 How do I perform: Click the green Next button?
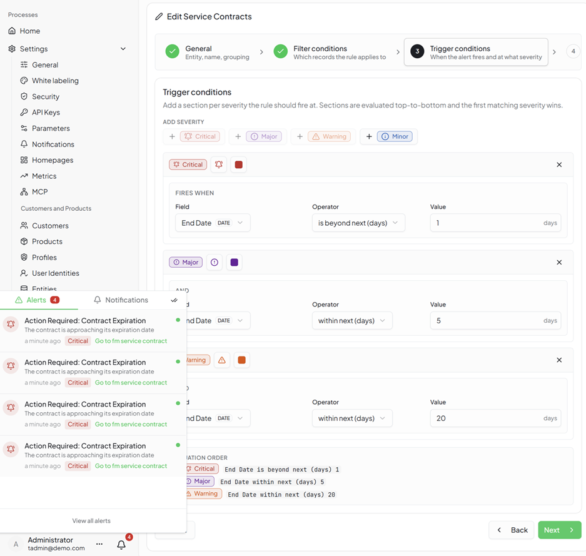point(560,530)
